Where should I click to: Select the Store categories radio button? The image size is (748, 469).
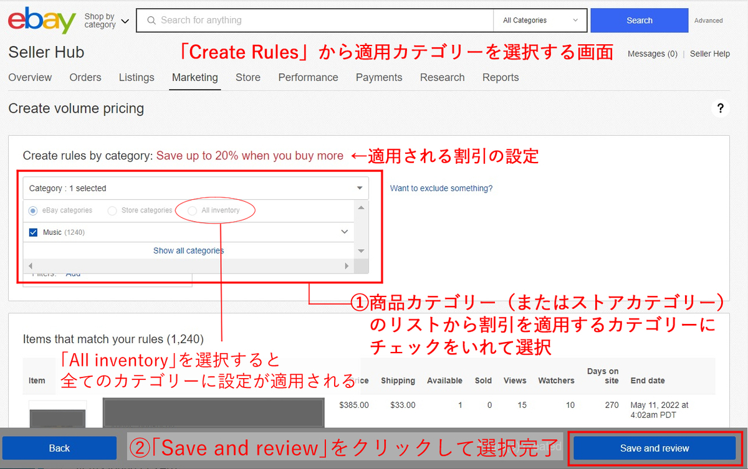pyautogui.click(x=112, y=211)
